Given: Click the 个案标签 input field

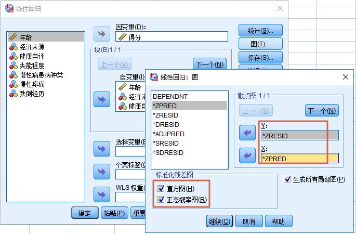Looking at the screenshot, I should click(x=130, y=175).
